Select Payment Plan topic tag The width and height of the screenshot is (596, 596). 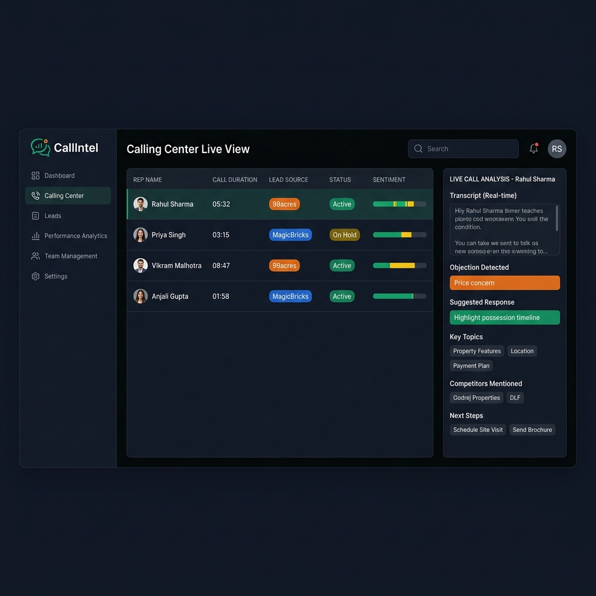coord(471,366)
